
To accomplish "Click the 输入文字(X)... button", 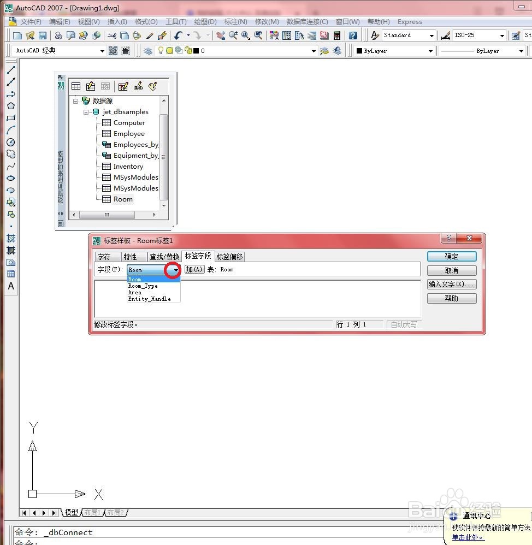I will [x=452, y=285].
